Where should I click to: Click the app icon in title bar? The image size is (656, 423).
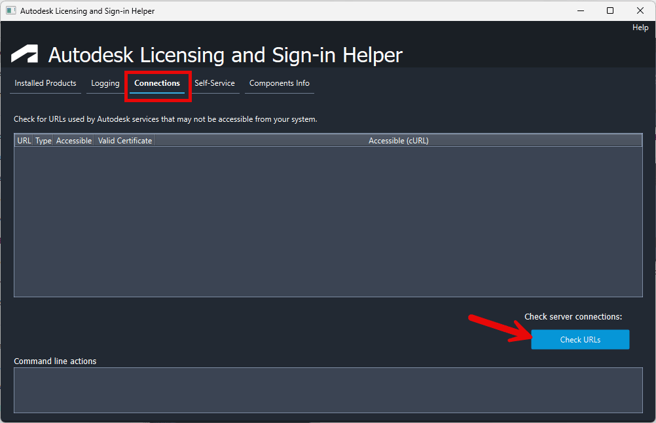point(11,10)
